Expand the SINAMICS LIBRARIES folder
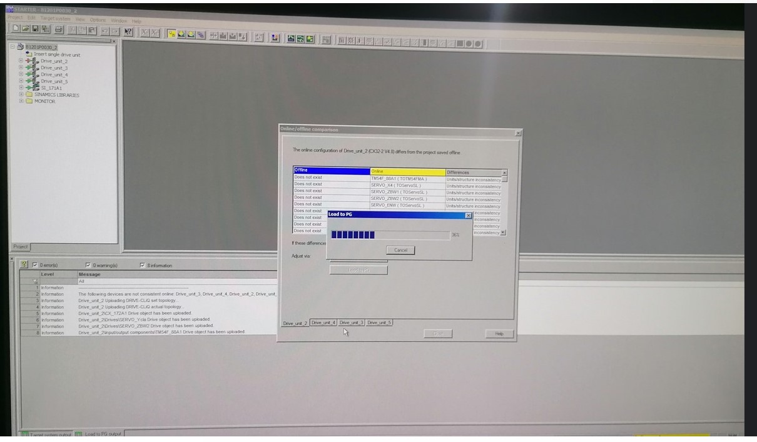Screen dimensions: 757x442 pos(21,94)
